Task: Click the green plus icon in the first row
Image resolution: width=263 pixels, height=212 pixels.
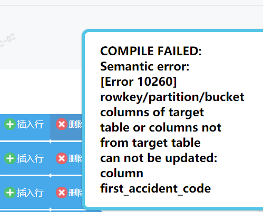Action: (x=10, y=124)
